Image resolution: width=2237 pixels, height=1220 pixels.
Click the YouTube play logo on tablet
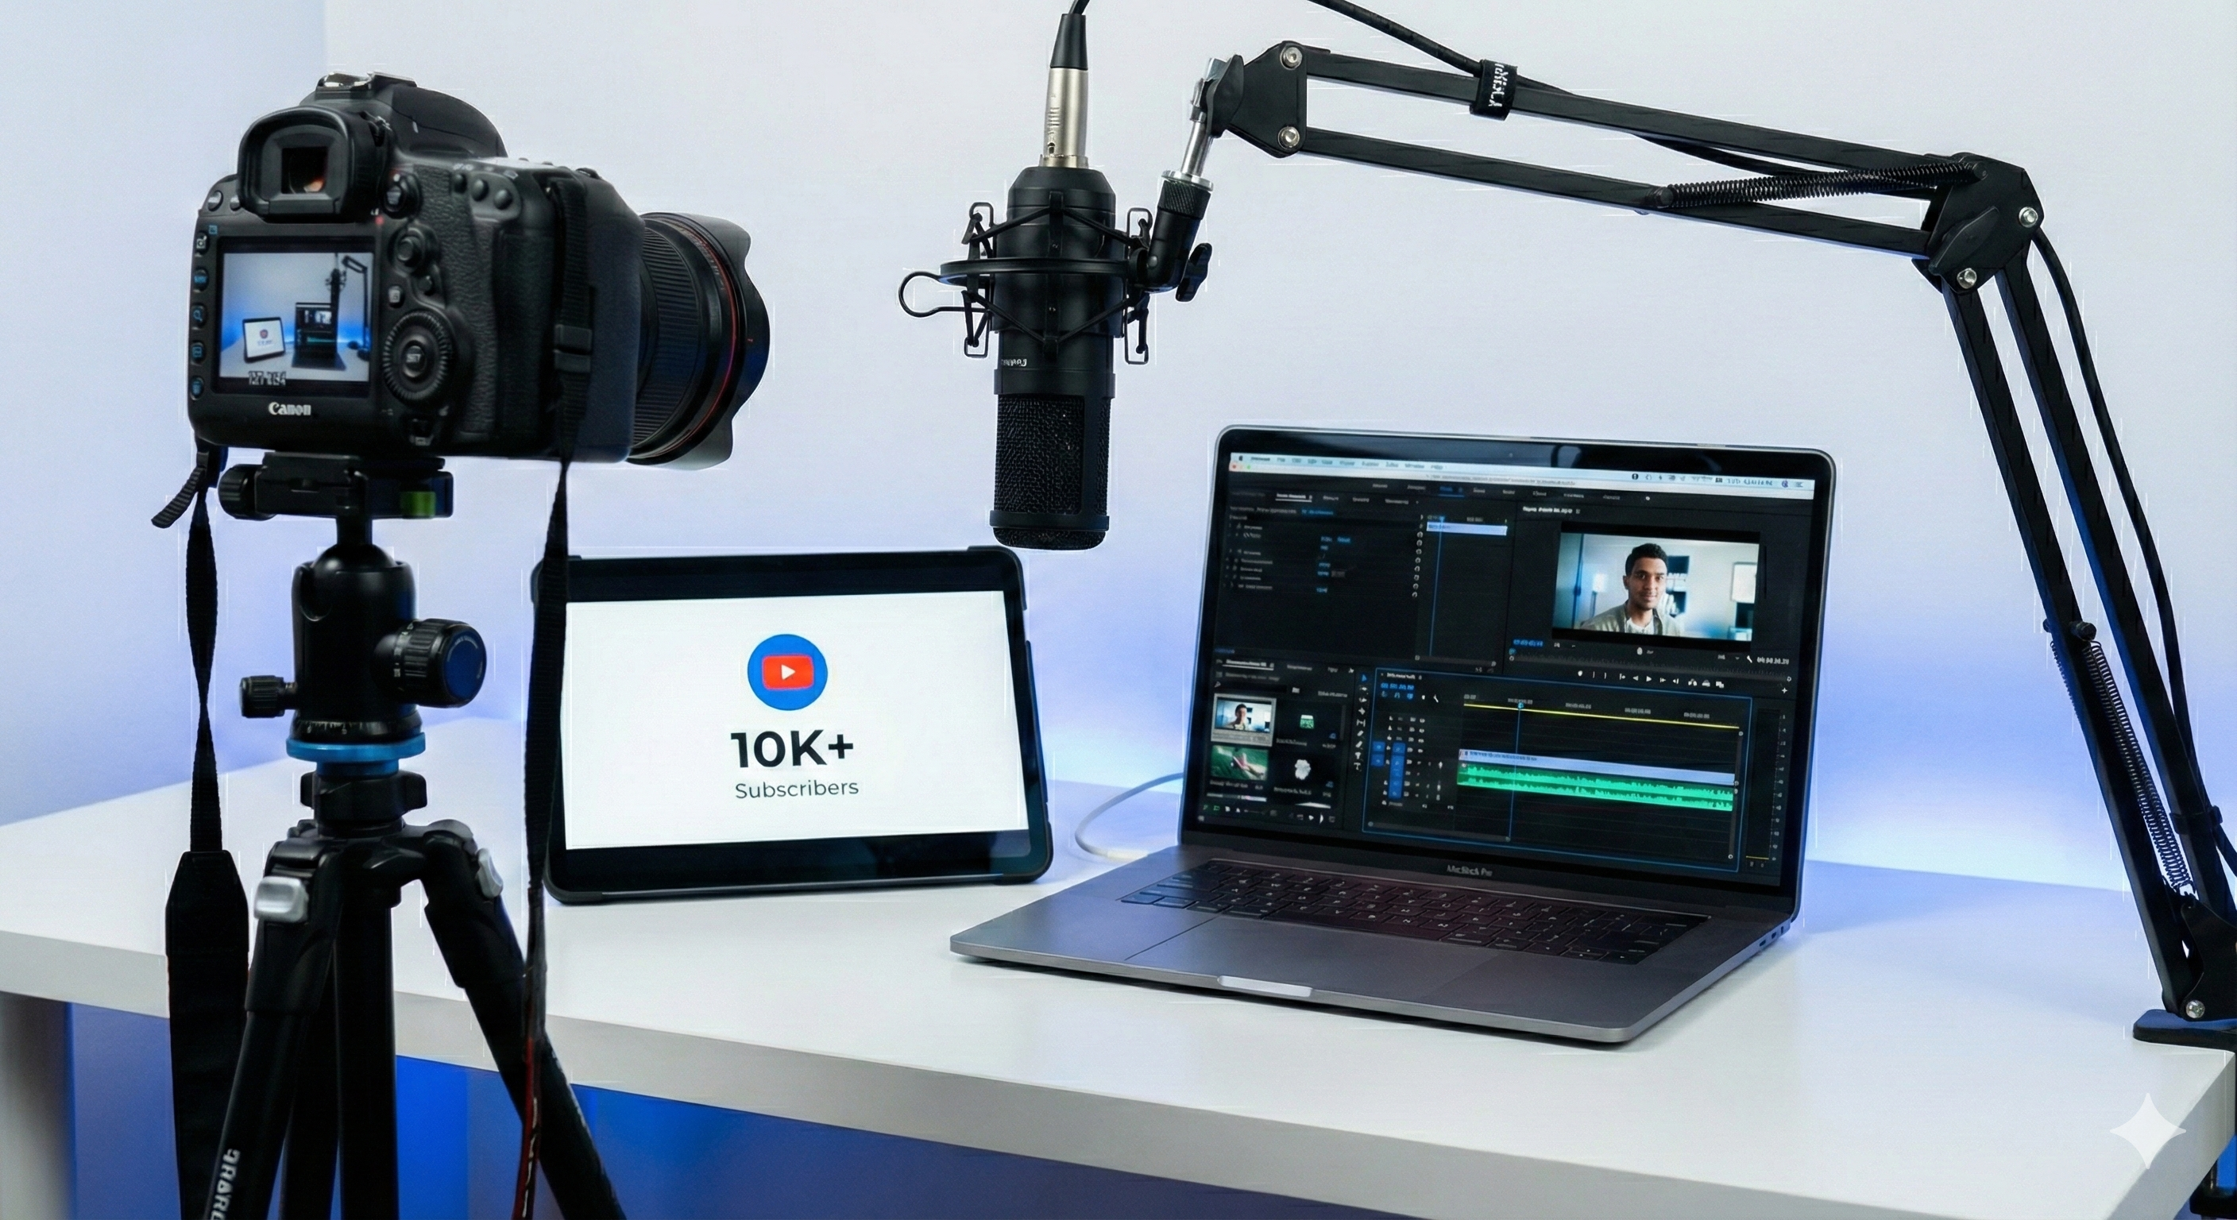point(786,673)
